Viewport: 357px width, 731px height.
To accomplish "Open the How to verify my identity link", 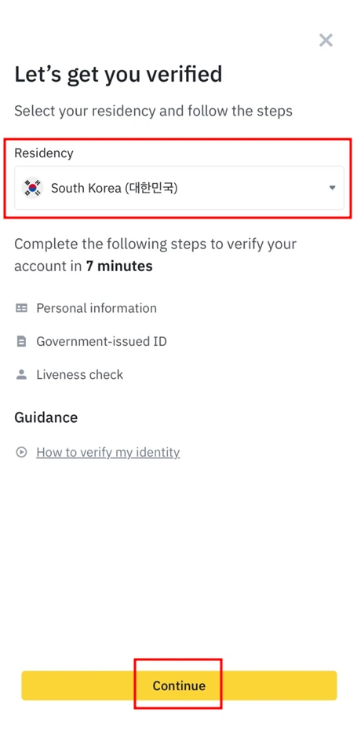I will (x=108, y=452).
